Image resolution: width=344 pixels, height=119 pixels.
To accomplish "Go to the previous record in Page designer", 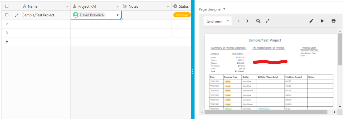I will pos(238,21).
